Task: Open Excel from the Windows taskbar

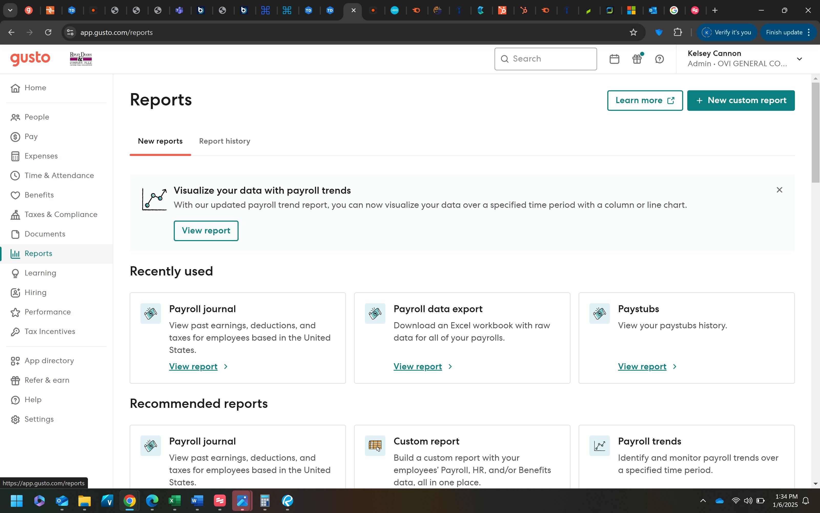Action: 175,501
